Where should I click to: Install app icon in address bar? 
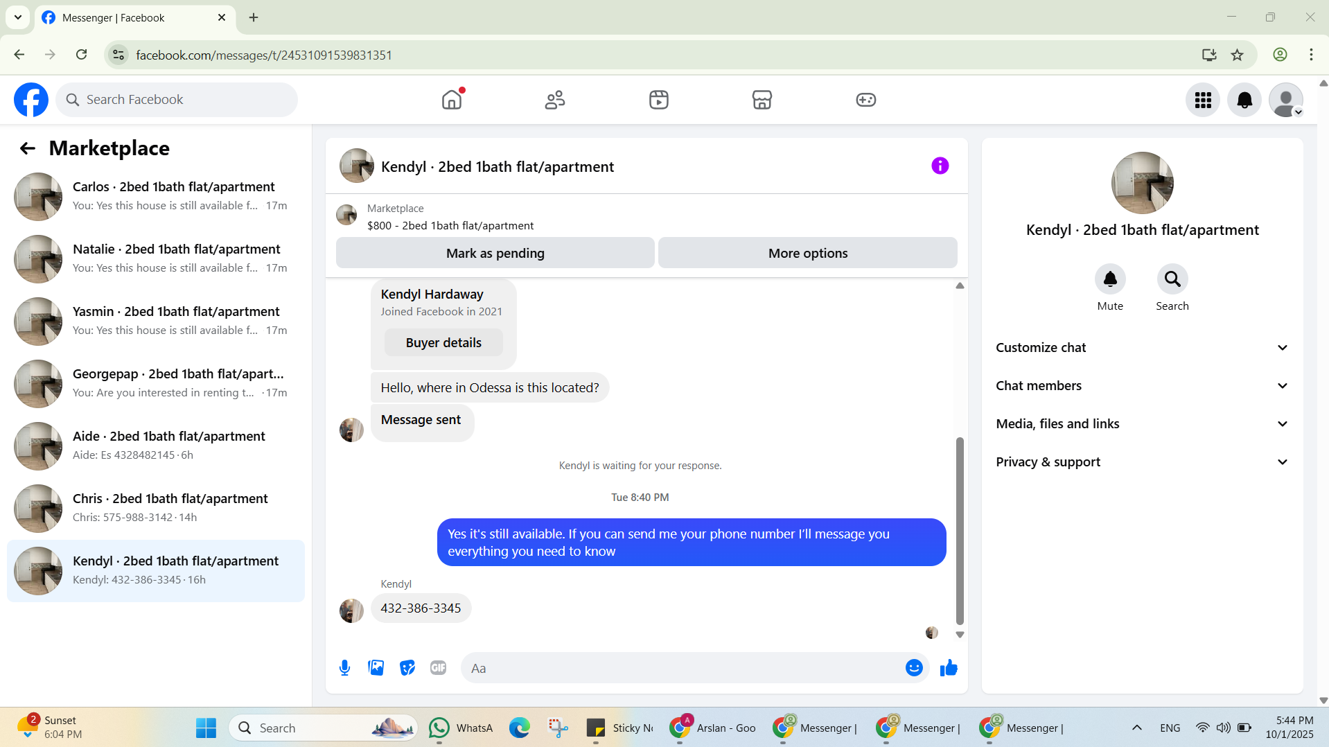(x=1209, y=55)
